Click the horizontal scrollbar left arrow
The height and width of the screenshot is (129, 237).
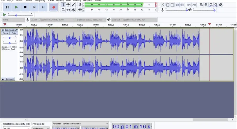26,120
